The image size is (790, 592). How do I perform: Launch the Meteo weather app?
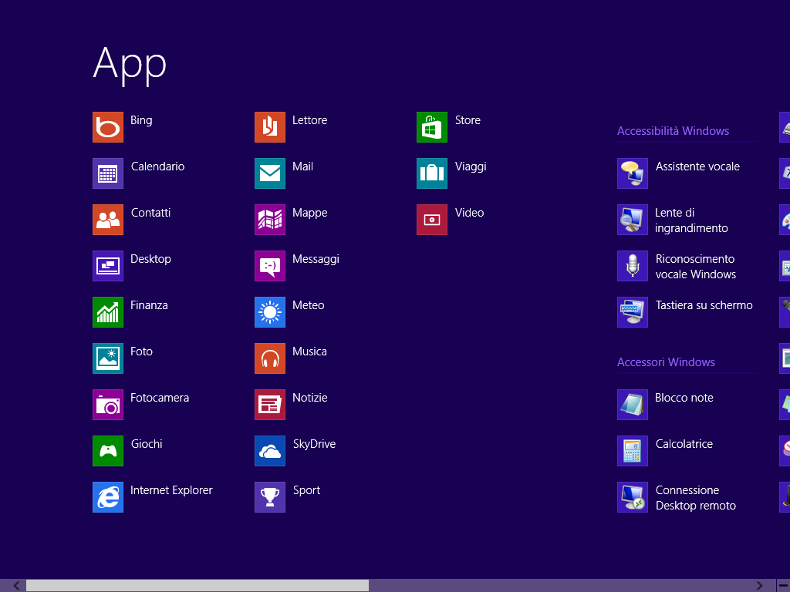pos(270,312)
